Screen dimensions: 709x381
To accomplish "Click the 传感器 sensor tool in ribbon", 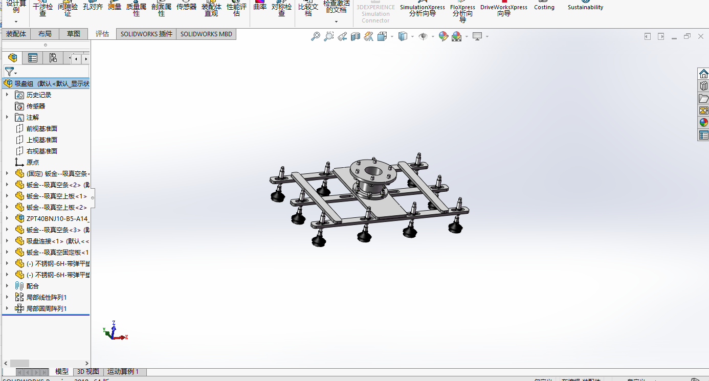I will click(x=186, y=7).
